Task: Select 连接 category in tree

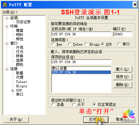Action: [14, 69]
